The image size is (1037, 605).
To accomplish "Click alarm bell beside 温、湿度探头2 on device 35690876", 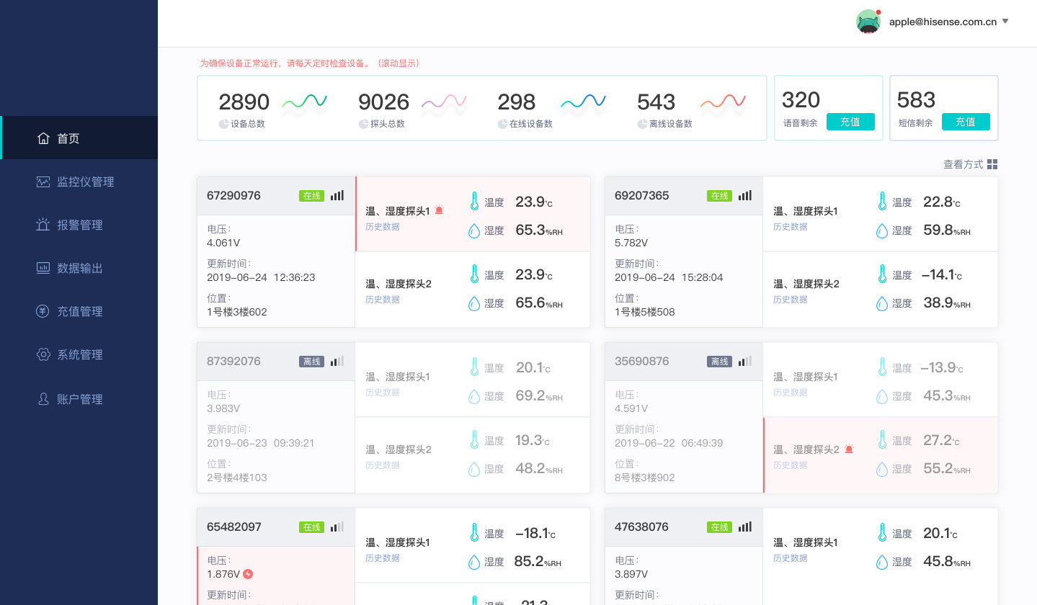I will coord(848,448).
